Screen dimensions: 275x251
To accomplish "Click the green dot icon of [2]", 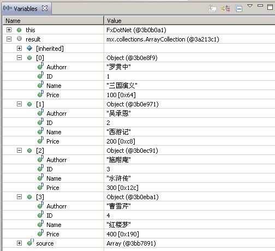I will coord(29,151).
